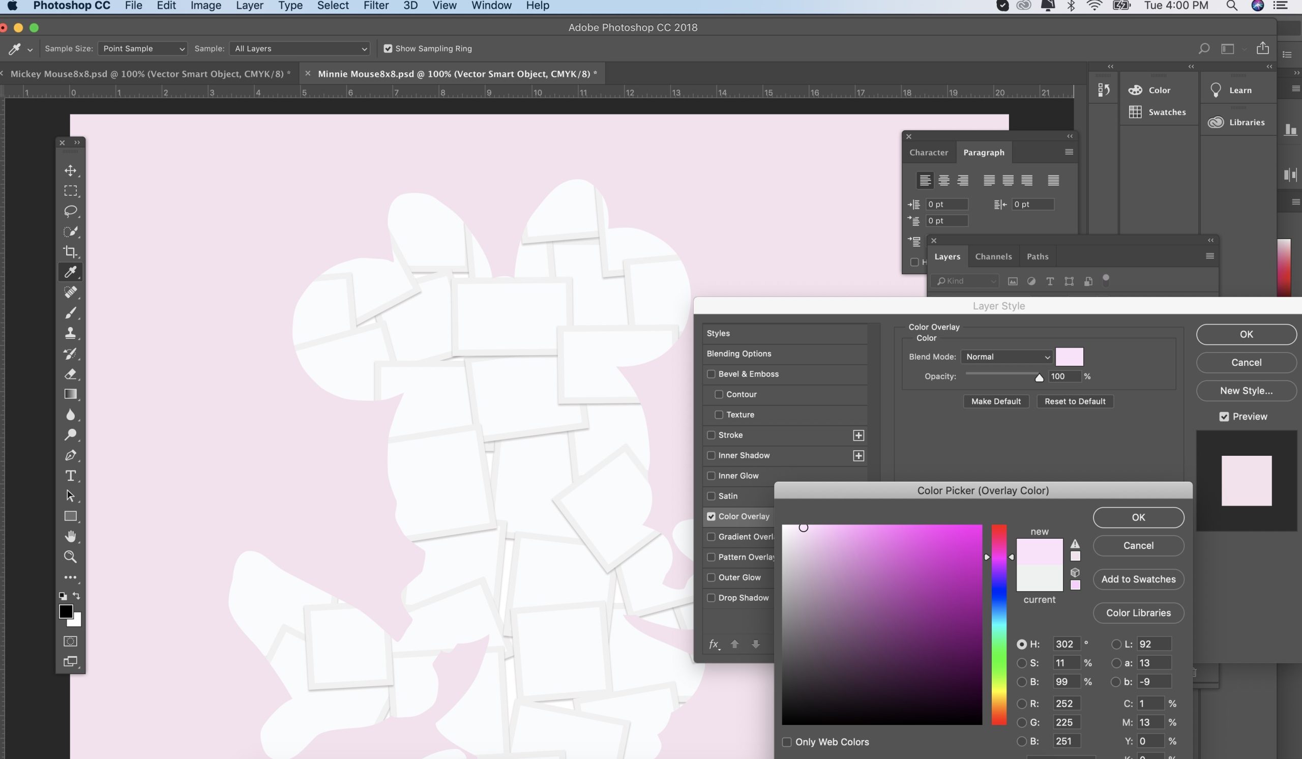This screenshot has width=1302, height=759.
Task: Enable the Stroke style checkbox
Action: coord(711,435)
